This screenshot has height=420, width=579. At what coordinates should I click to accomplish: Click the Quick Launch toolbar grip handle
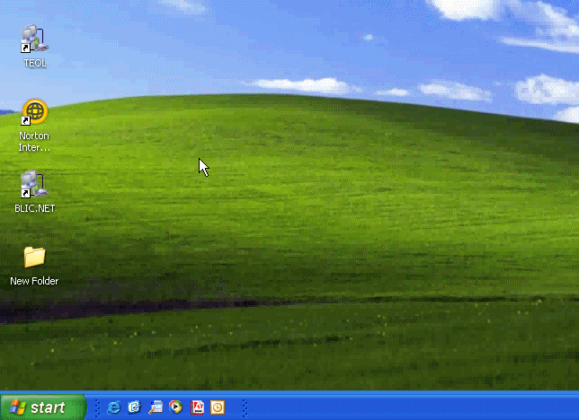point(97,407)
